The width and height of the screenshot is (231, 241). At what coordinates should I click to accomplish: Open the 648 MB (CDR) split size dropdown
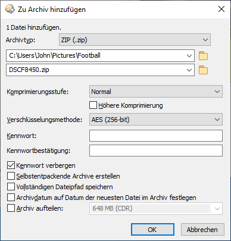[x=156, y=208]
